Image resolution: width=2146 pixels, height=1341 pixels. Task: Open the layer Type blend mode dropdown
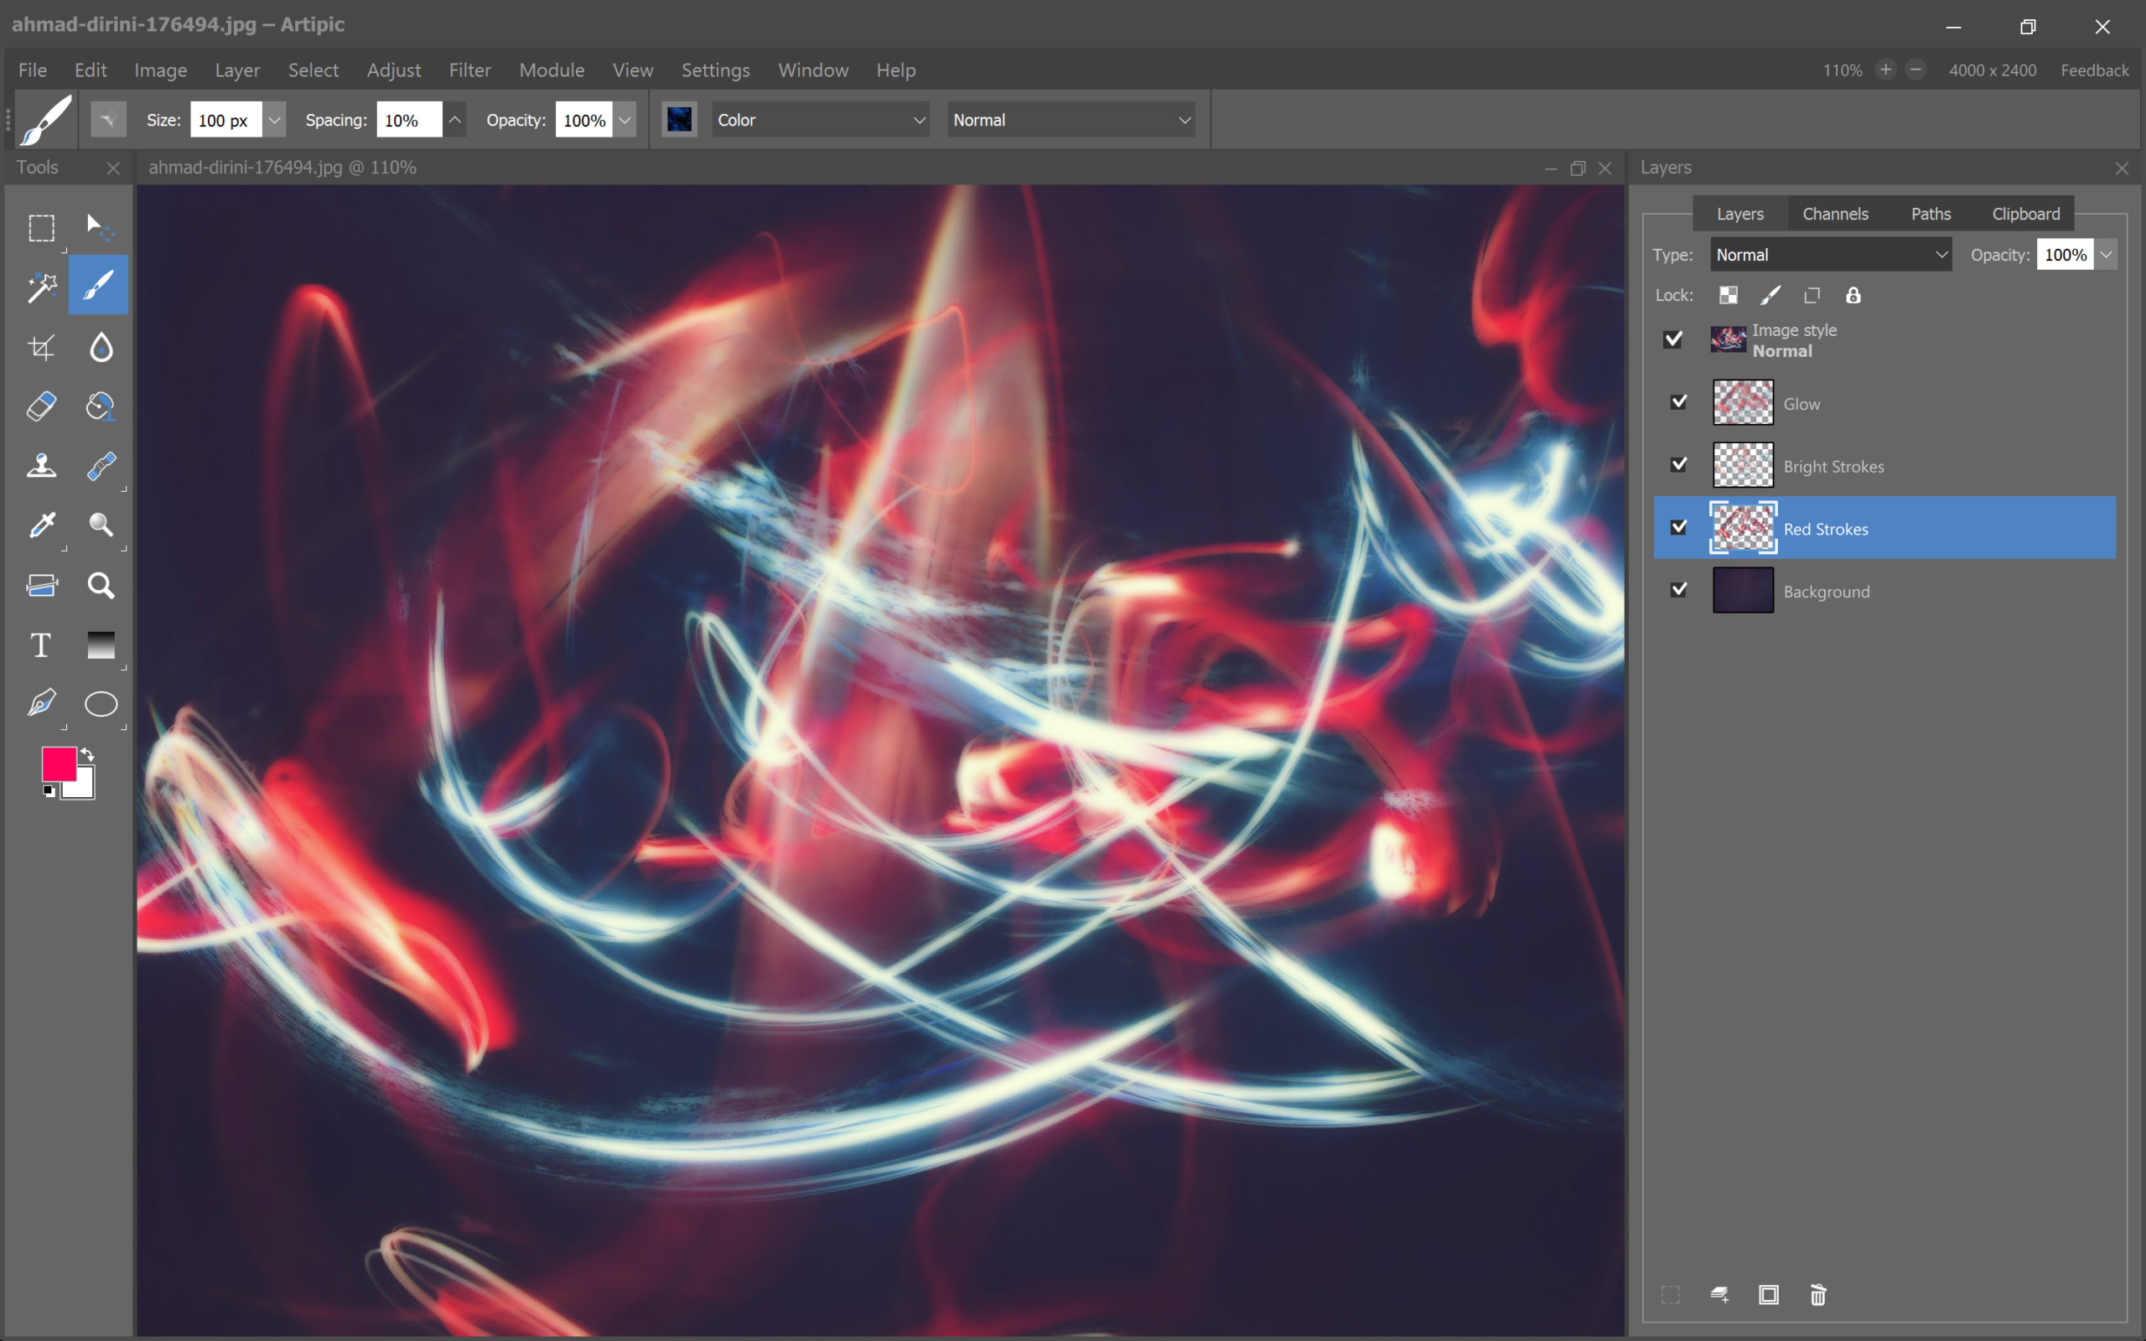pos(1830,255)
